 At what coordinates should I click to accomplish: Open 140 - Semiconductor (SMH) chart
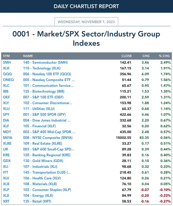click(45, 62)
